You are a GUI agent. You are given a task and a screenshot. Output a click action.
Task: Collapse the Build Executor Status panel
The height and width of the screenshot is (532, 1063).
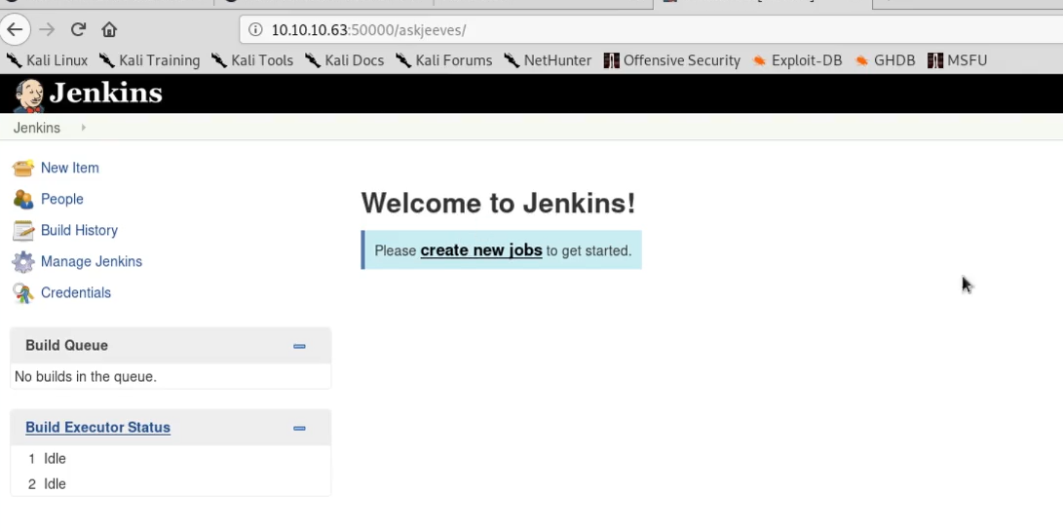pos(299,429)
